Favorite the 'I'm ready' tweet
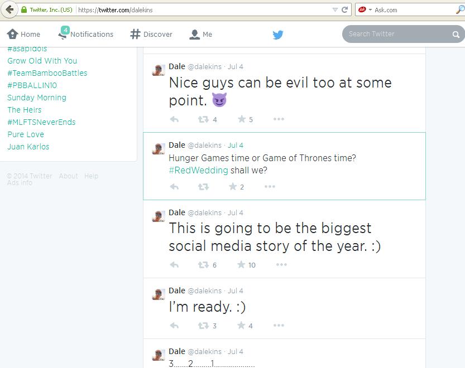The image size is (465, 368). [x=241, y=325]
